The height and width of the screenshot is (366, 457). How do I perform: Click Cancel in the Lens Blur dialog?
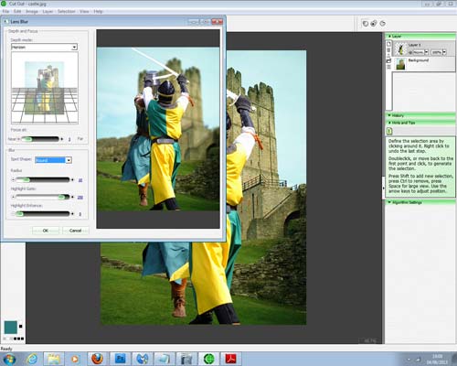(75, 231)
